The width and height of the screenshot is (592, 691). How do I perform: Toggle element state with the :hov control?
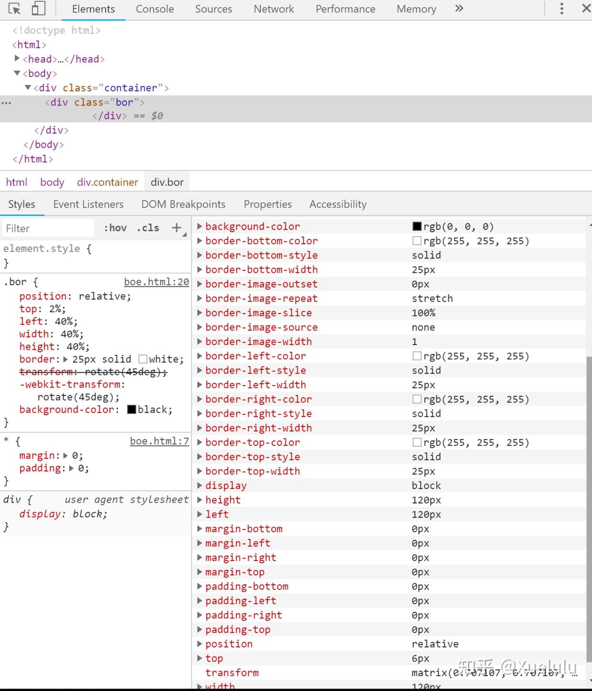coord(115,228)
